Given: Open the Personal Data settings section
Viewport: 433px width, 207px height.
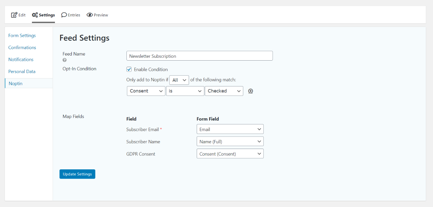Looking at the screenshot, I should 22,71.
